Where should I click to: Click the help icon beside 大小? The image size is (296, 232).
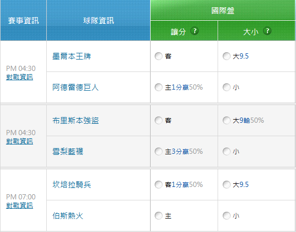[x=267, y=31]
